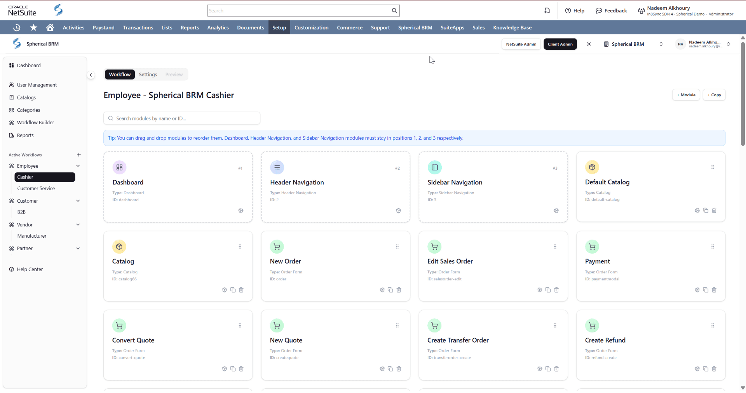The height and width of the screenshot is (393, 746).
Task: Open settings for Sidebar Navigation module
Action: point(556,211)
